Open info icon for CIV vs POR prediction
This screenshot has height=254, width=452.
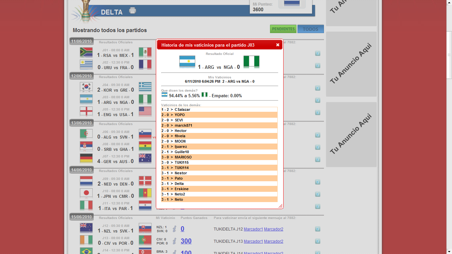(174, 241)
